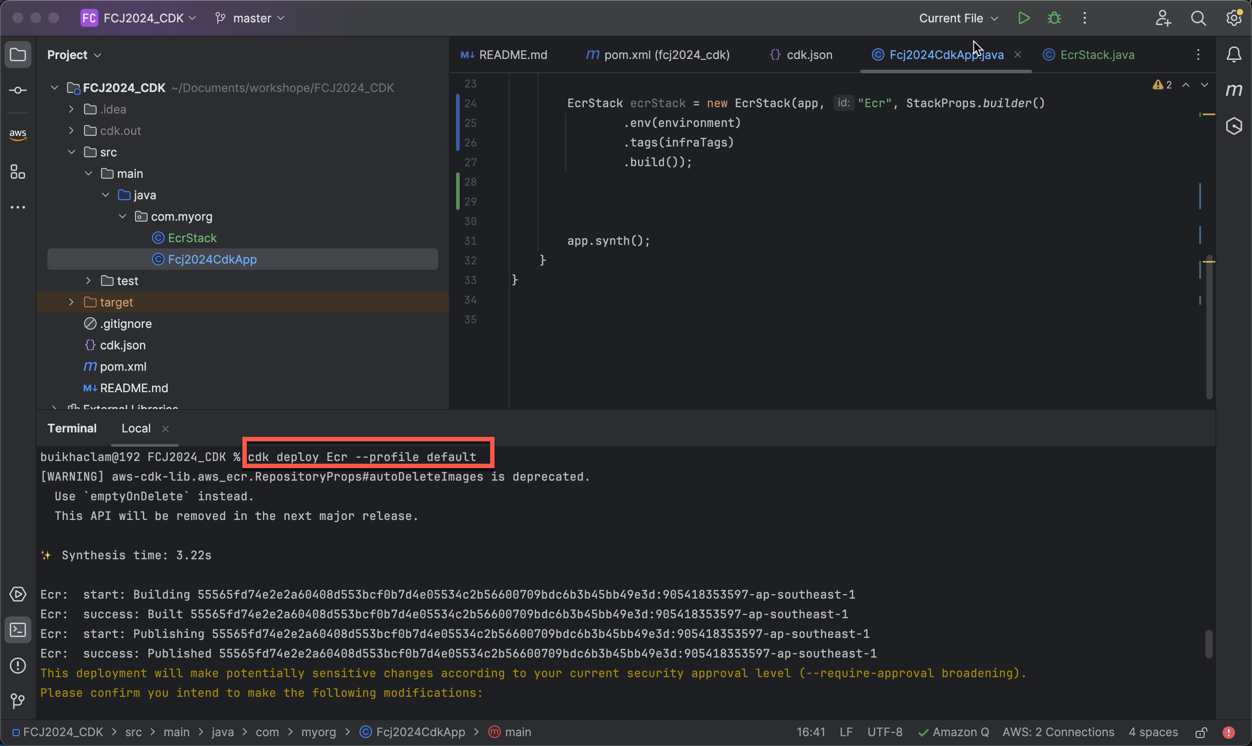Click the myorg breadcrumb in navigation bar
1252x746 pixels.
(318, 732)
